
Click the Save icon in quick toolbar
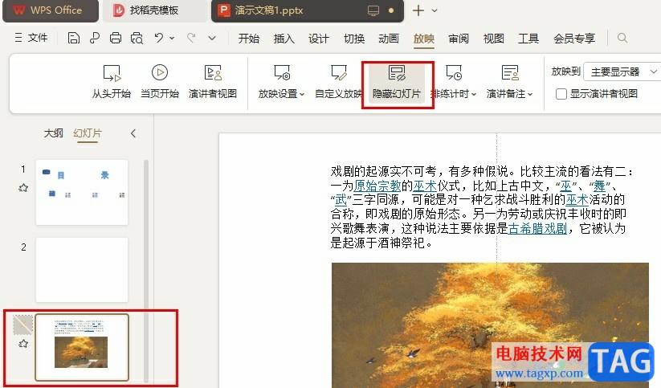[73, 39]
